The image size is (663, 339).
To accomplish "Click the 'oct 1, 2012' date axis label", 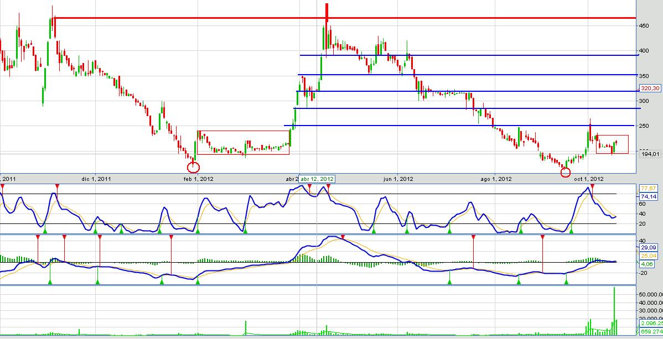I will tap(592, 179).
